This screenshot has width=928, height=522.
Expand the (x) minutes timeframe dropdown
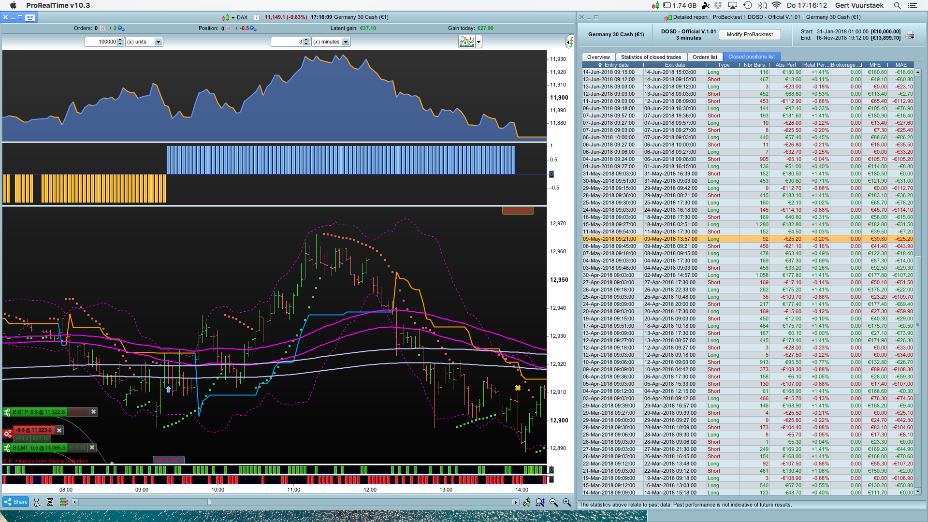click(346, 42)
